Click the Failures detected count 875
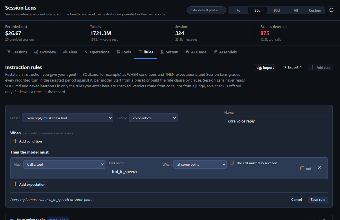 [265, 33]
